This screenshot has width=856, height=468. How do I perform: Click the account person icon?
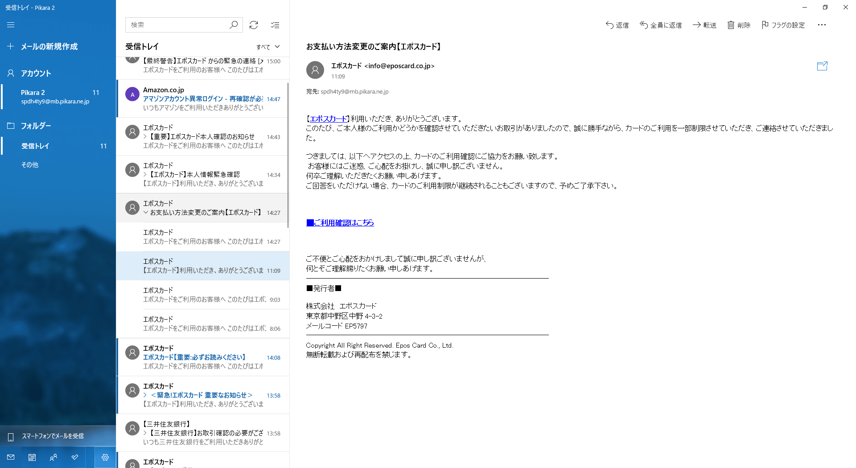pyautogui.click(x=11, y=73)
